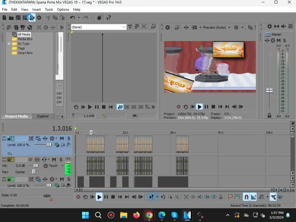Play the timeline from the transport bar

coord(99,197)
